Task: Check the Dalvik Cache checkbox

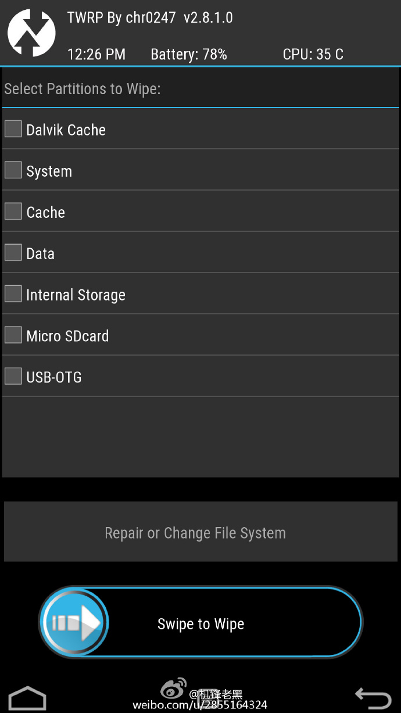Action: (13, 128)
